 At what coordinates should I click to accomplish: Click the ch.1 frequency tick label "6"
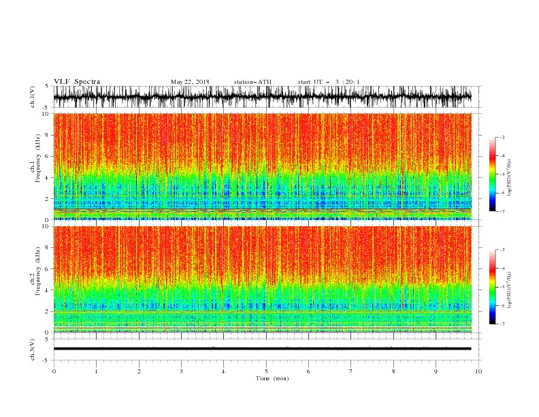[x=48, y=156]
